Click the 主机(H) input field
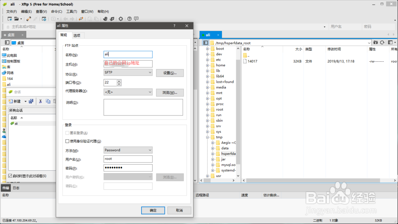Screen dimensions: 398x224 128,64
